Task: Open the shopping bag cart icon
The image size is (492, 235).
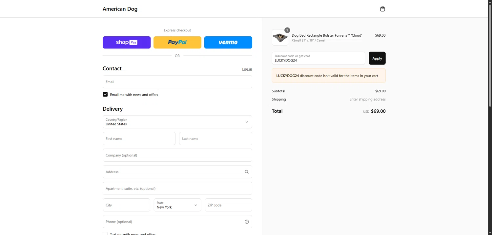Action: pos(382,9)
